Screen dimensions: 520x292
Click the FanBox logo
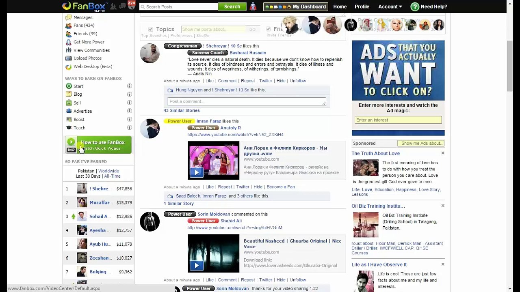pyautogui.click(x=85, y=6)
